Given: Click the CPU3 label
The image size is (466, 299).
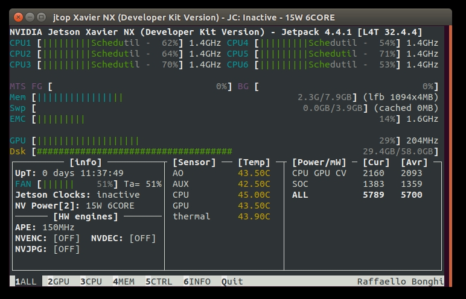Looking at the screenshot, I should 20,65.
